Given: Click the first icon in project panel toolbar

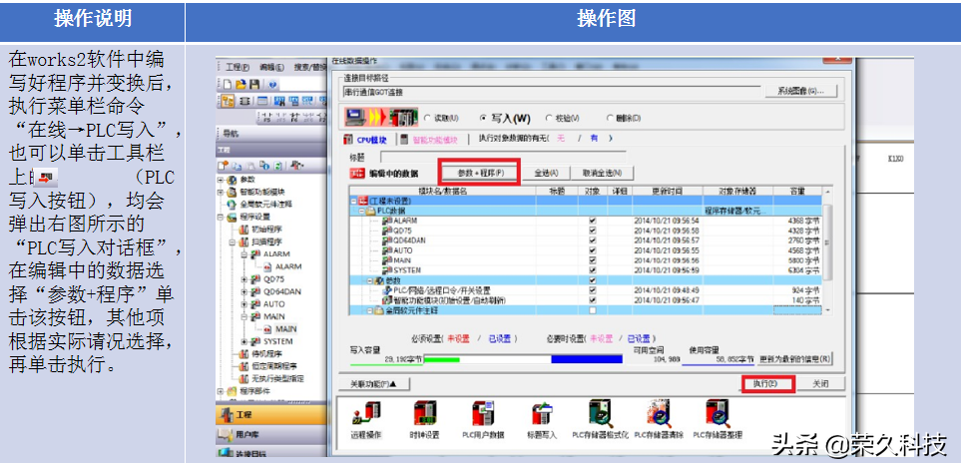Looking at the screenshot, I should tap(224, 166).
